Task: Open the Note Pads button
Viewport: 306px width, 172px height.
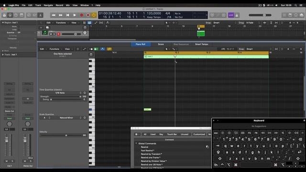Action: pos(290,15)
